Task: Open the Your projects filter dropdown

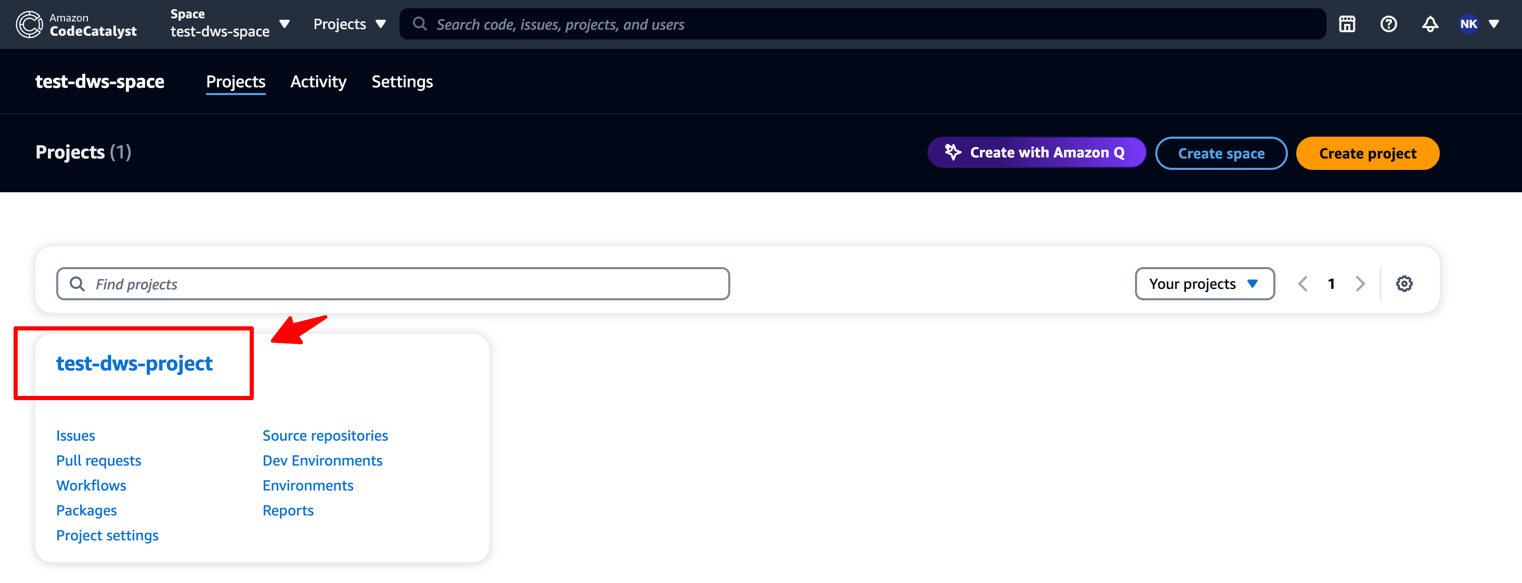Action: tap(1204, 284)
